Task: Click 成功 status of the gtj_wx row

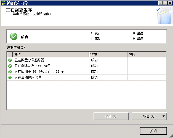Action: [x=94, y=66]
